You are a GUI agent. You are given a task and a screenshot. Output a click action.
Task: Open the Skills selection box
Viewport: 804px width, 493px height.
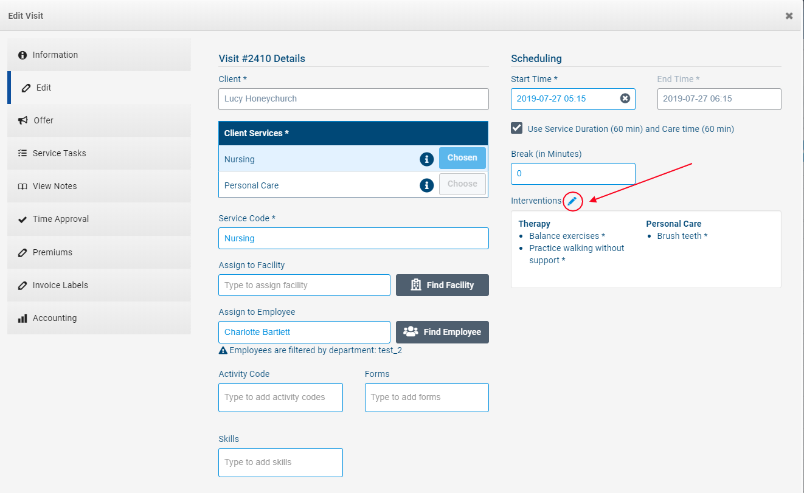tap(280, 463)
